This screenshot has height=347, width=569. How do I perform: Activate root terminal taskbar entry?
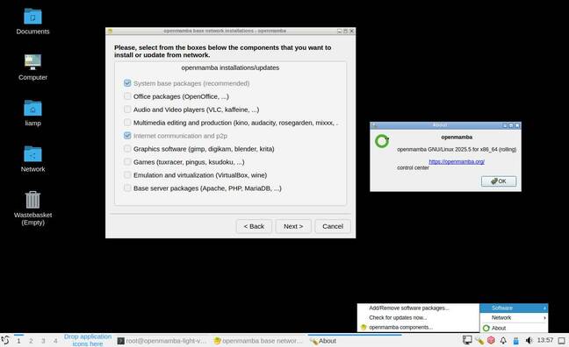(x=162, y=341)
